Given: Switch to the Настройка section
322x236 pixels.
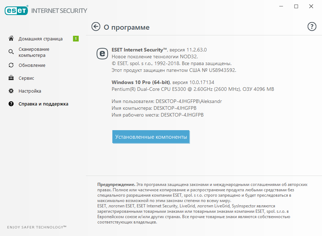Looking at the screenshot, I should tap(30, 91).
